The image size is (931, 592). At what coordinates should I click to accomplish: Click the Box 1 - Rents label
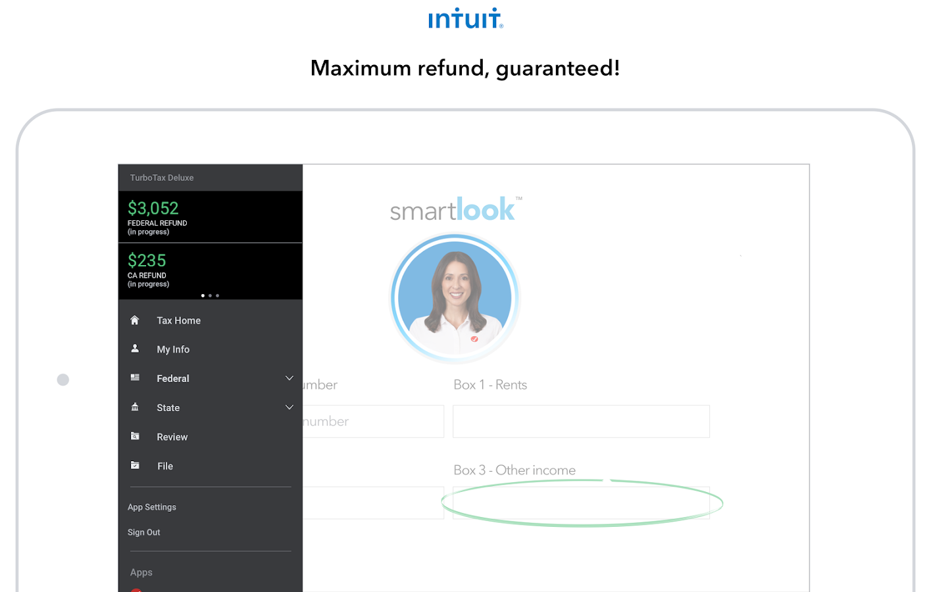point(490,385)
